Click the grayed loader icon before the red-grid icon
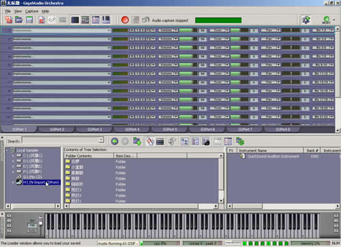Image resolution: width=341 pixels, height=247 pixels. coord(218,141)
